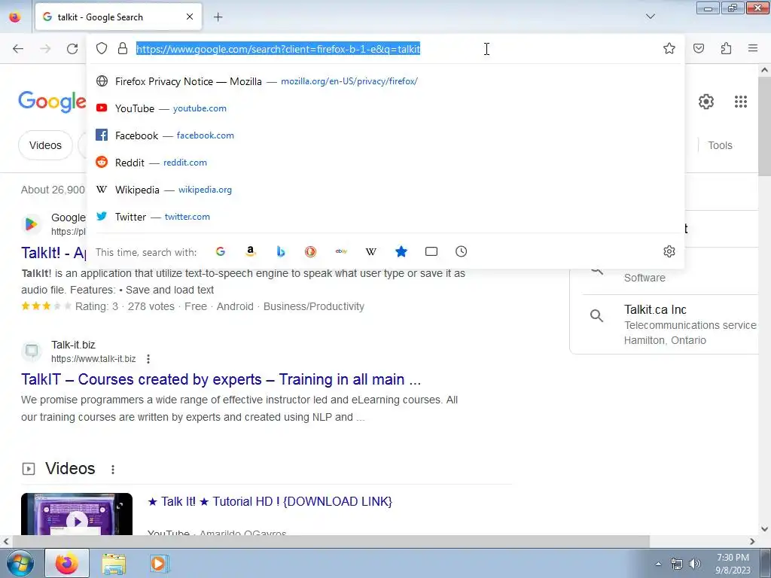This screenshot has width=771, height=578.
Task: Open Talk It Tutorial HD video link
Action: [x=270, y=501]
